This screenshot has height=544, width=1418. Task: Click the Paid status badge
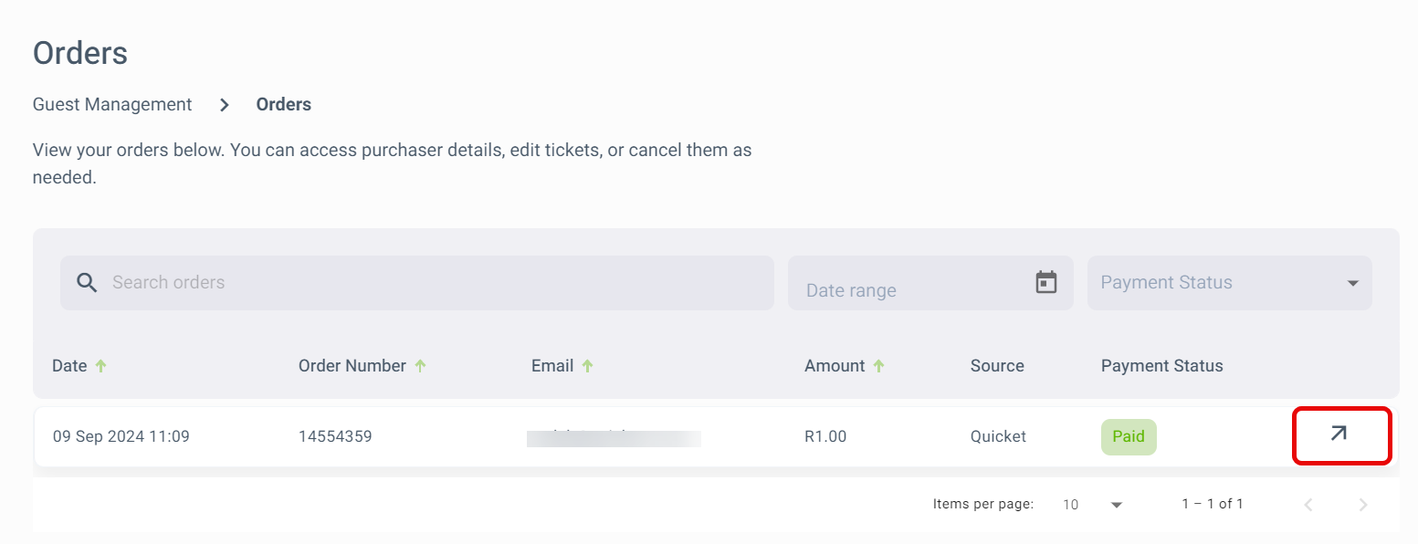[1129, 436]
